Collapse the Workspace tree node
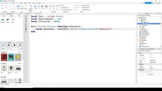The image size is (162, 91). (x=138, y=18)
